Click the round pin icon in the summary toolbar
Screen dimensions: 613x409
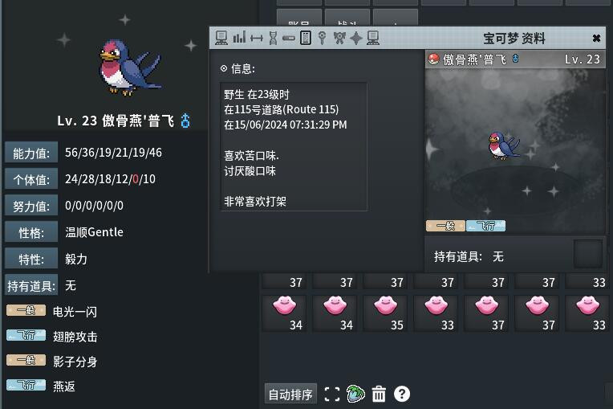[x=322, y=38]
